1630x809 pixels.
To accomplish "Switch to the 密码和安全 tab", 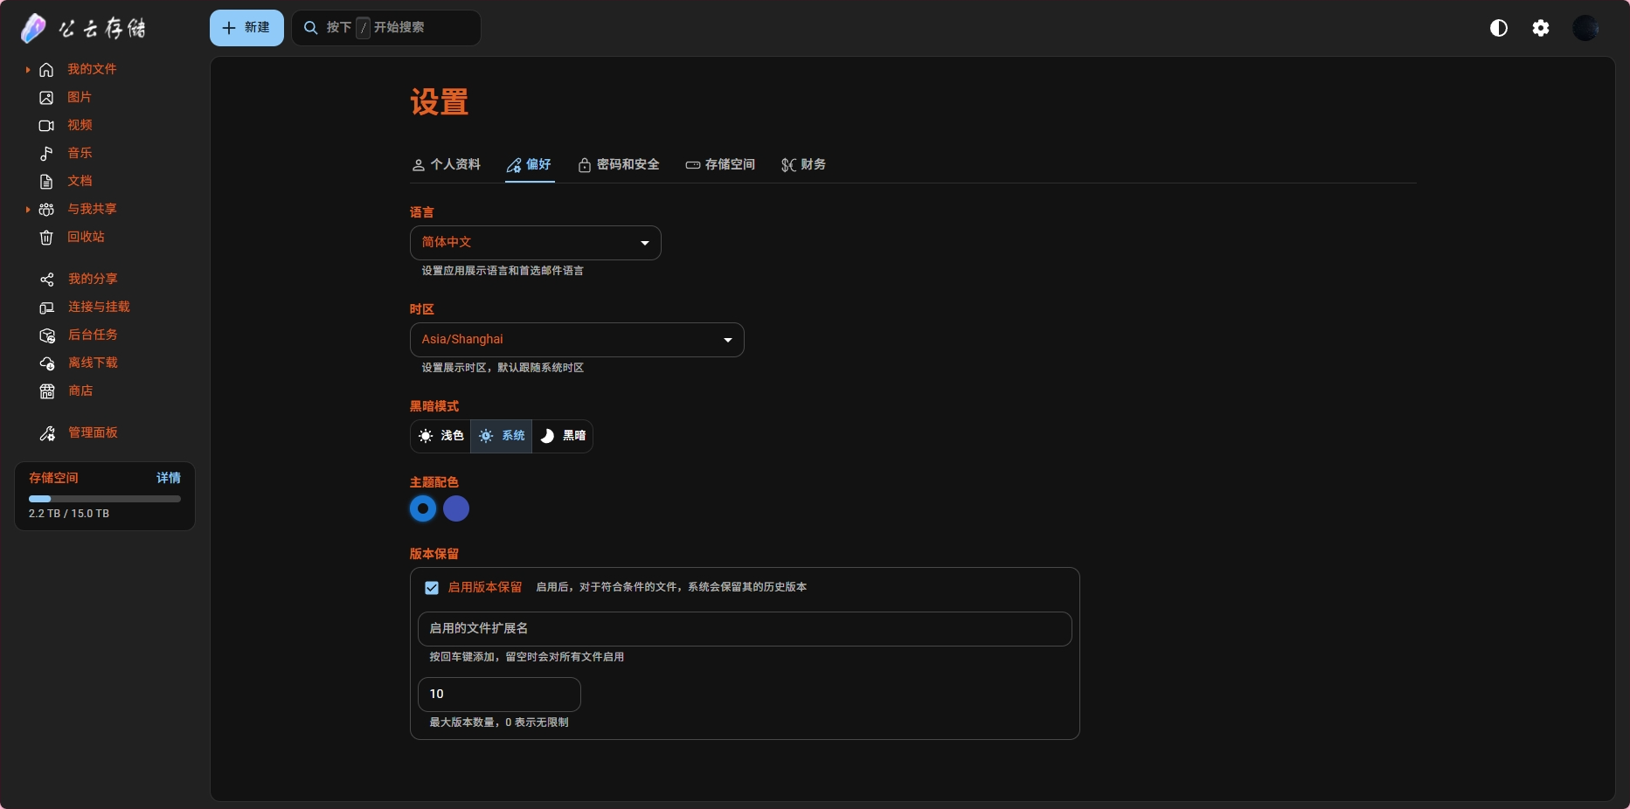I will click(619, 164).
